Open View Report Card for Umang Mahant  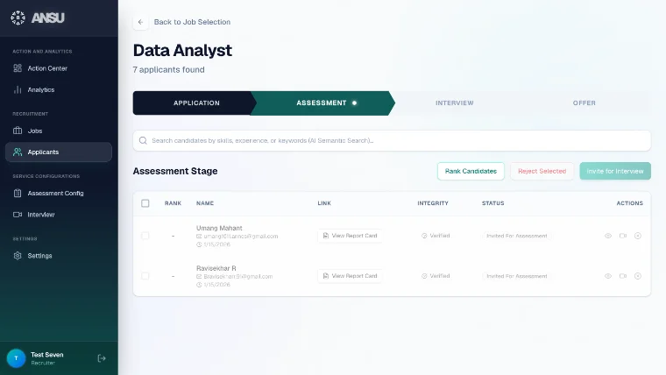tap(350, 236)
